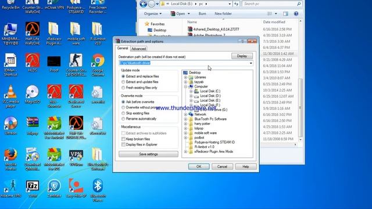The height and width of the screenshot is (209, 372).
Task: Click Burn in the Explorer toolbar
Action: [202, 14]
